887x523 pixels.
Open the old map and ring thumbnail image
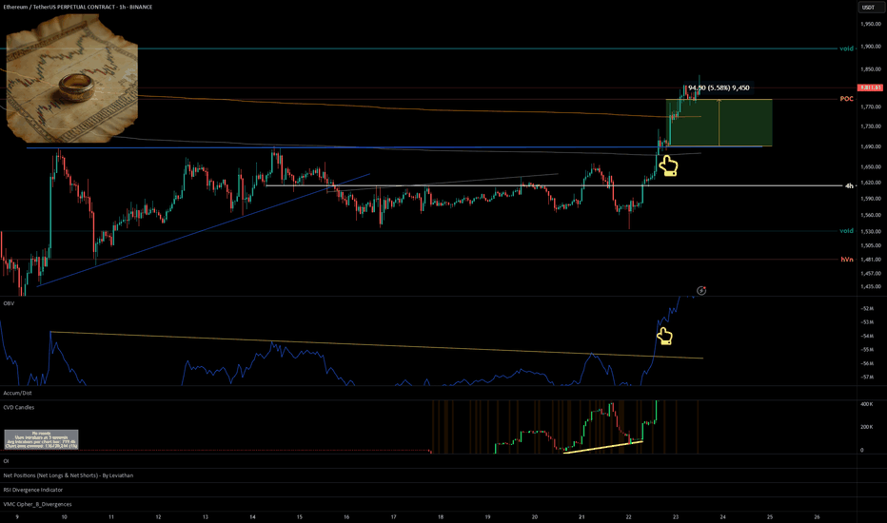pos(71,79)
